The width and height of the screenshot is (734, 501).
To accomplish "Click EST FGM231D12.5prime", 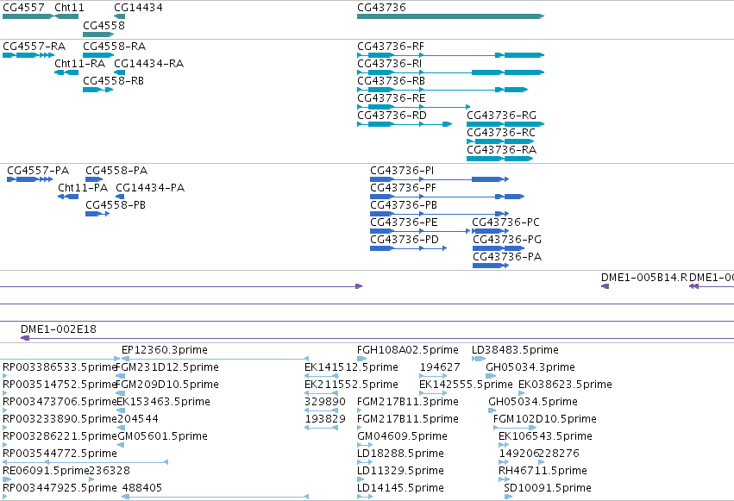I will tap(120, 376).
